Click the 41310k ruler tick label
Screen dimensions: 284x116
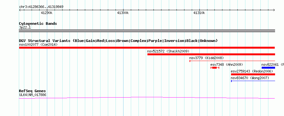tap(199, 13)
